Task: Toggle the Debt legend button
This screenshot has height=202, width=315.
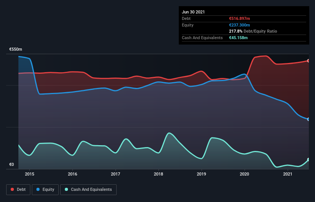Action: pos(18,190)
